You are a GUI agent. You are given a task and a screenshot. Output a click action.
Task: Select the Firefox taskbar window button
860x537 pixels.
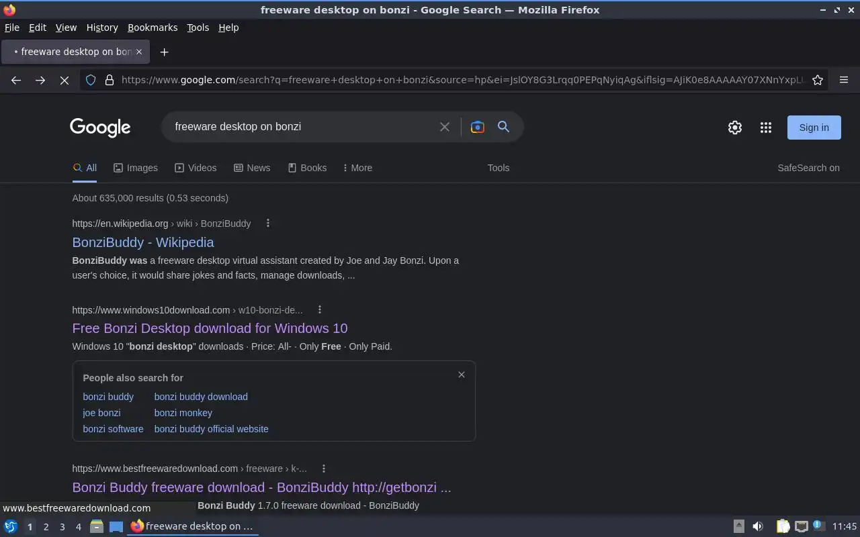click(x=193, y=526)
